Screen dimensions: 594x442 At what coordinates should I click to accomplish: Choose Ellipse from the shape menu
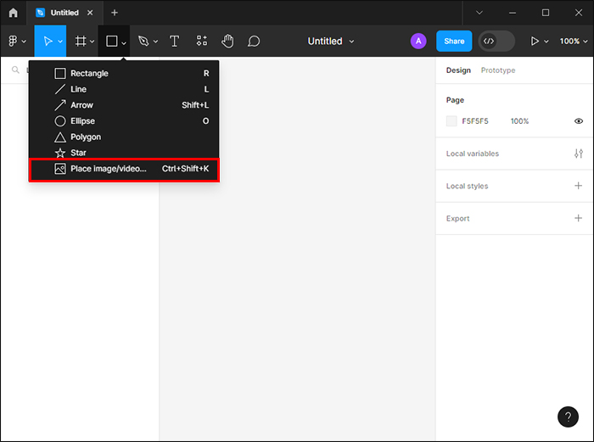(x=124, y=120)
